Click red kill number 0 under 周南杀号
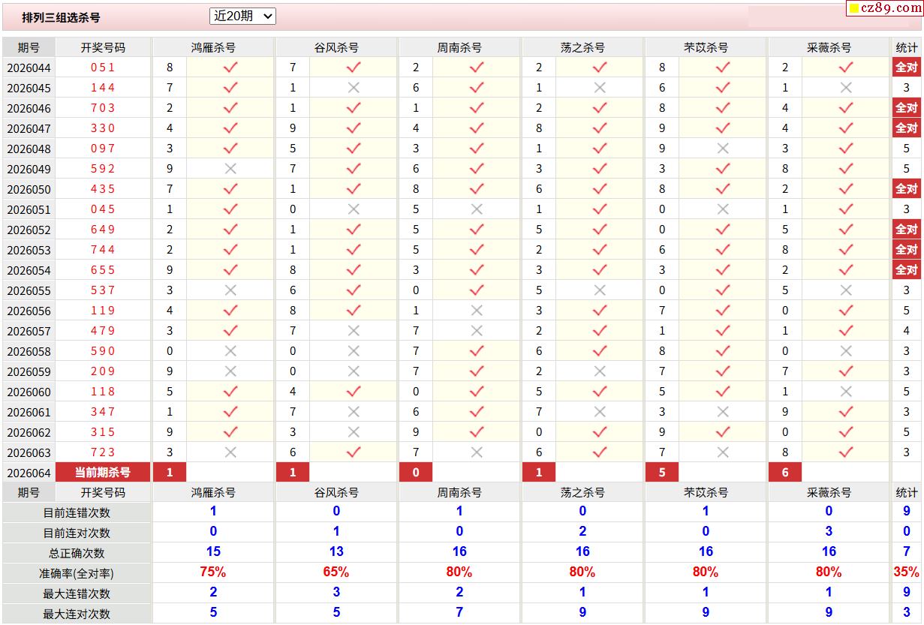The image size is (924, 625). click(416, 473)
